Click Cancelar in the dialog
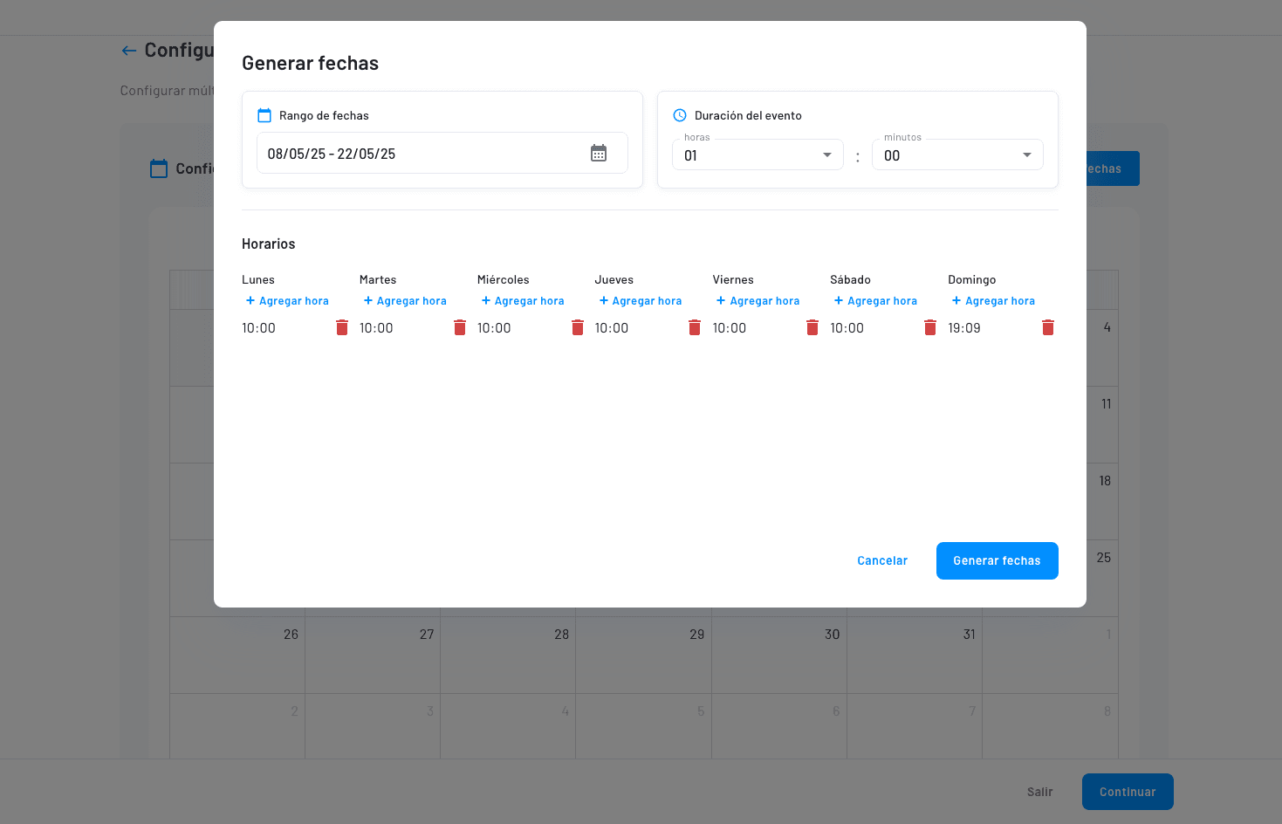Image resolution: width=1282 pixels, height=824 pixels. 882,560
